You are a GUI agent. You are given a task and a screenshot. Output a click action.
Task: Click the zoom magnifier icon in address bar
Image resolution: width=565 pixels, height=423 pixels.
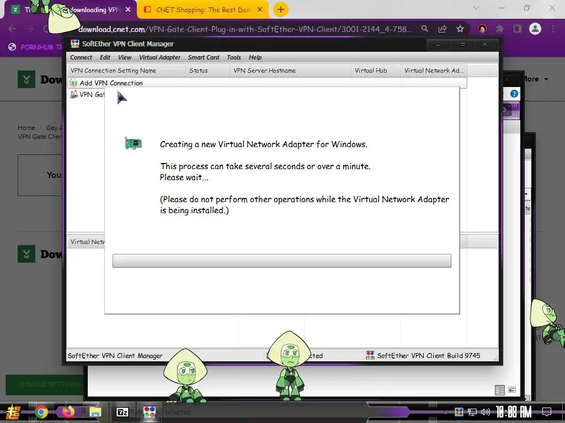tap(425, 29)
